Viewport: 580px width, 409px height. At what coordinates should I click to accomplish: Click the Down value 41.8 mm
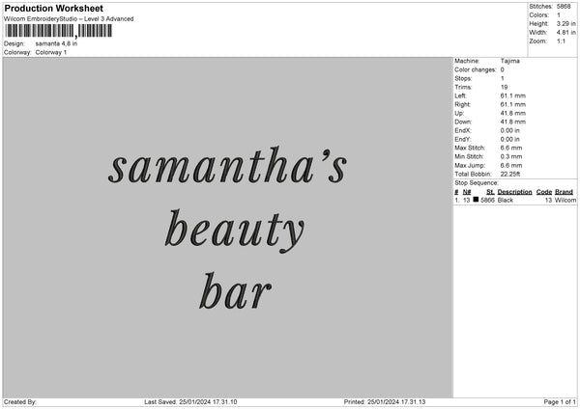click(512, 122)
